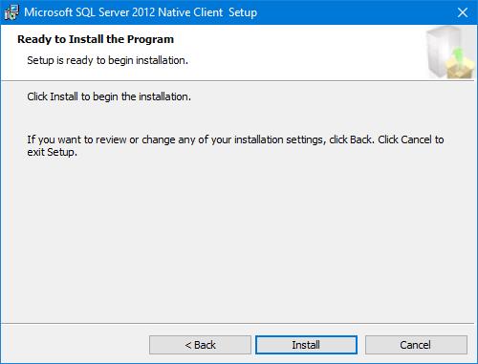
Task: Close the setup window with the X
Action: (463, 12)
